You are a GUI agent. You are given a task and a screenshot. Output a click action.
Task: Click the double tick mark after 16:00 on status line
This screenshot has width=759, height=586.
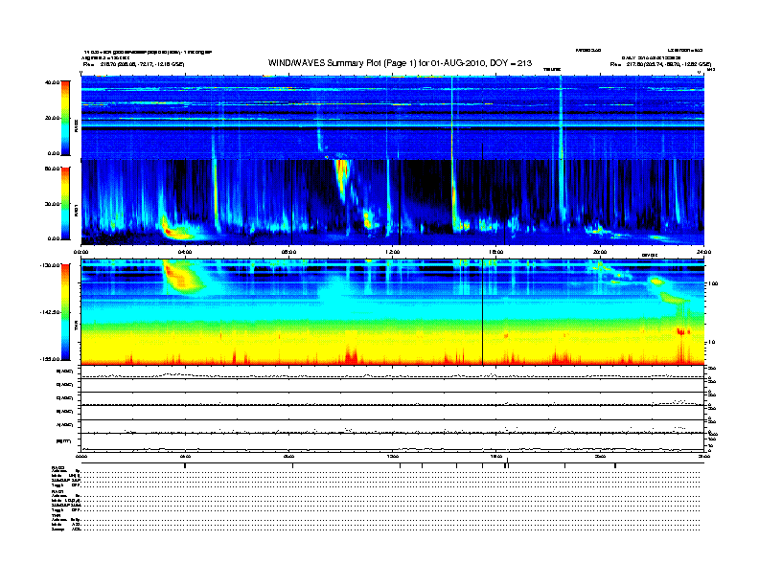[506, 464]
